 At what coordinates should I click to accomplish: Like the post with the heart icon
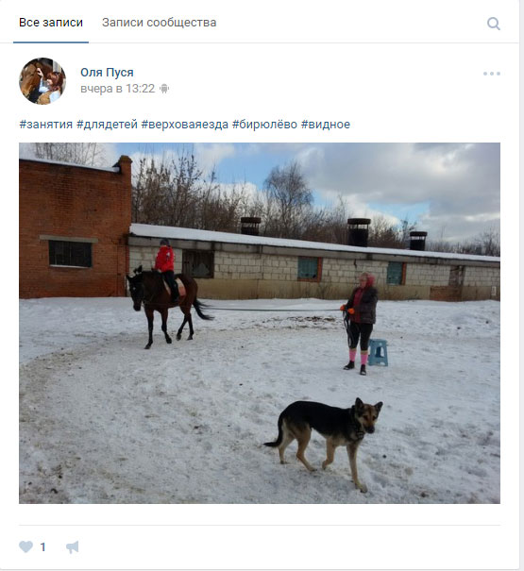(25, 546)
